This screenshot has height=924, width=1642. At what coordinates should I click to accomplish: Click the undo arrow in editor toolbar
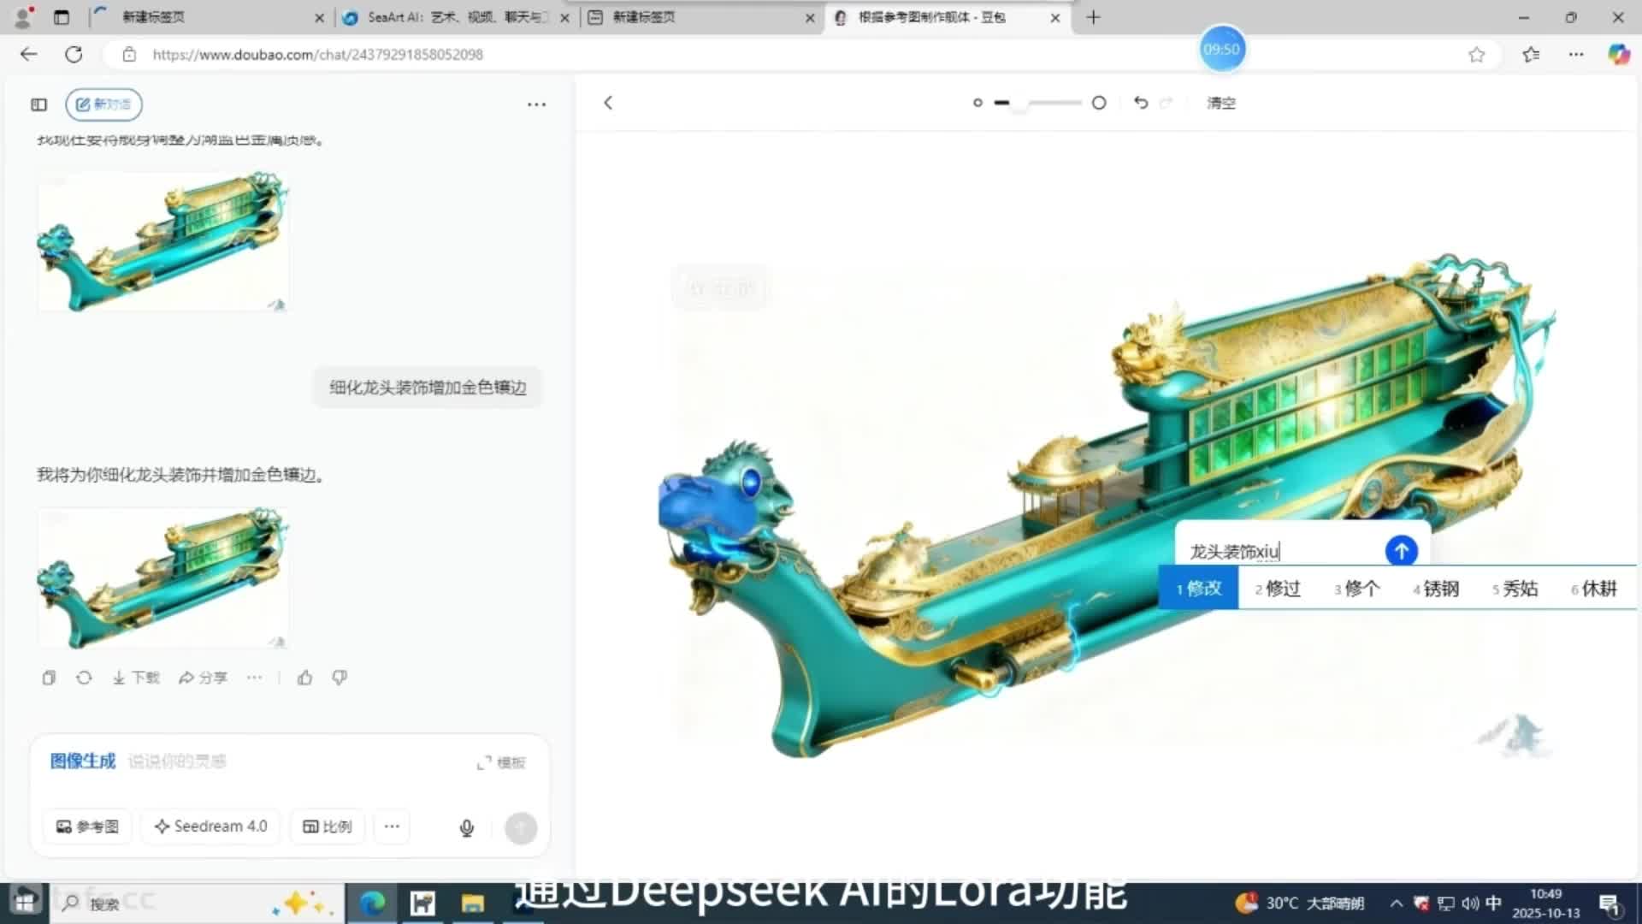pyautogui.click(x=1141, y=103)
